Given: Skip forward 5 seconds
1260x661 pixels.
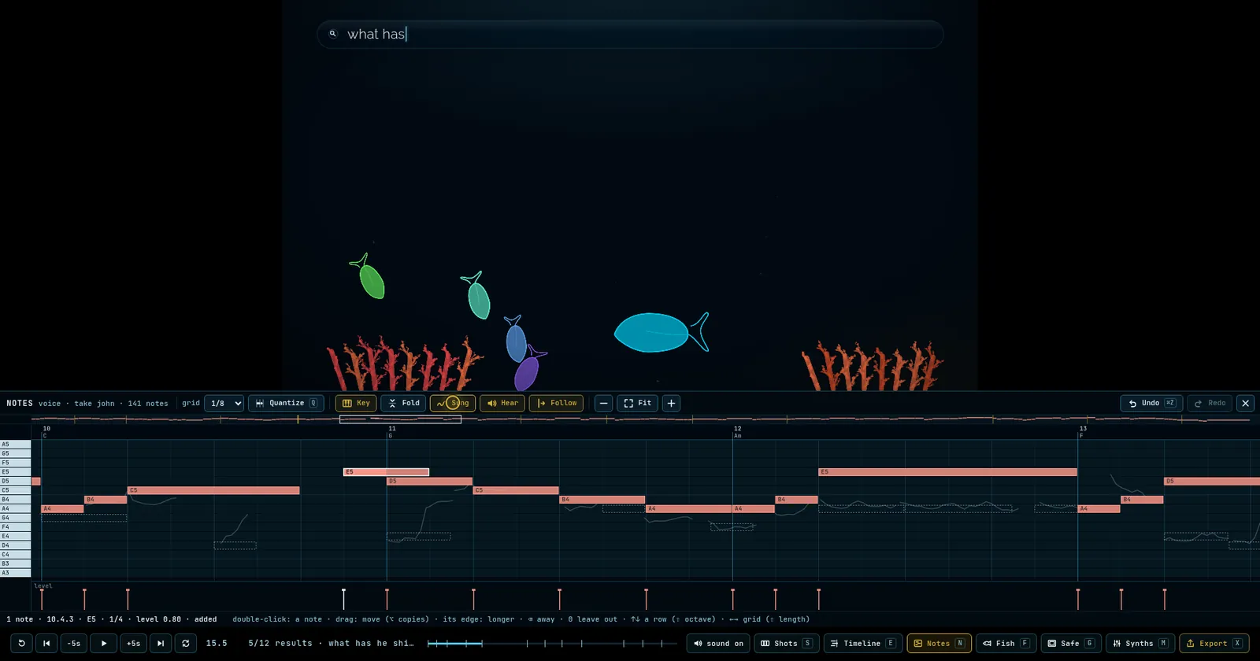Looking at the screenshot, I should click(x=134, y=643).
